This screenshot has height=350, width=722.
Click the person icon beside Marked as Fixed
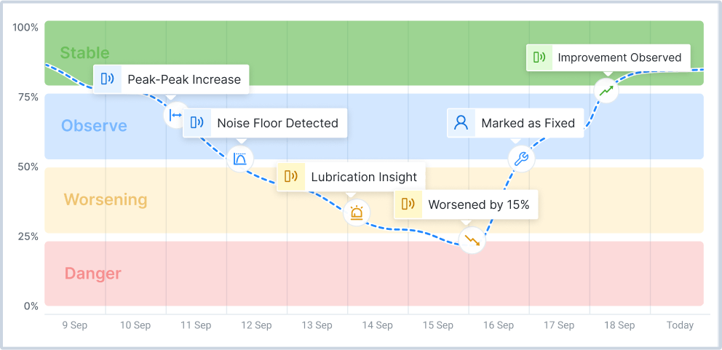pyautogui.click(x=461, y=123)
